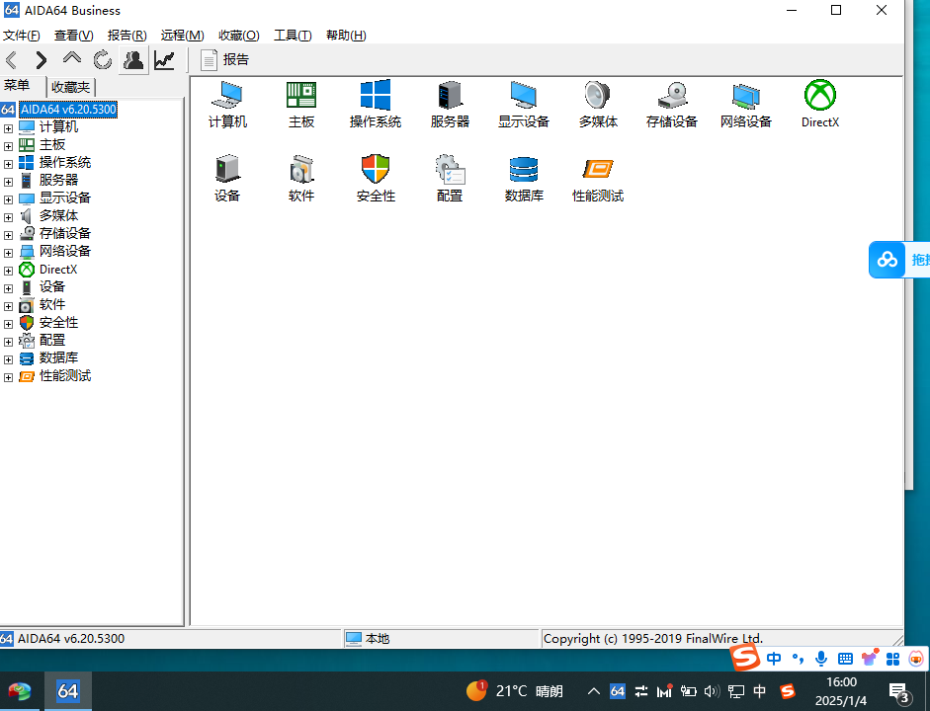Open the 数据库 database icon in main panel

click(x=524, y=179)
